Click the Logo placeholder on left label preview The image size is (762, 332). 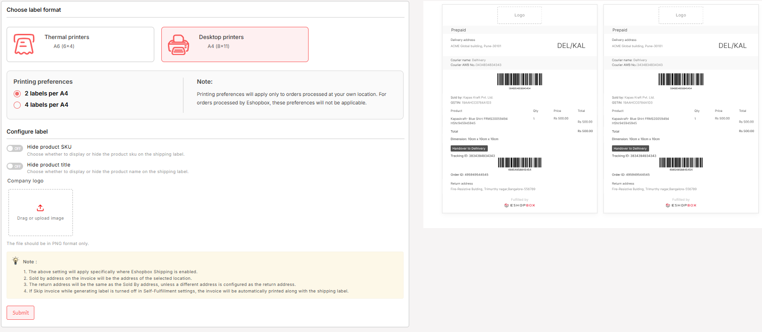pos(519,15)
